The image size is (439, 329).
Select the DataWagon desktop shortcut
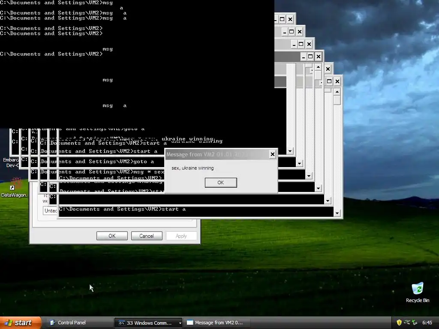tap(14, 188)
